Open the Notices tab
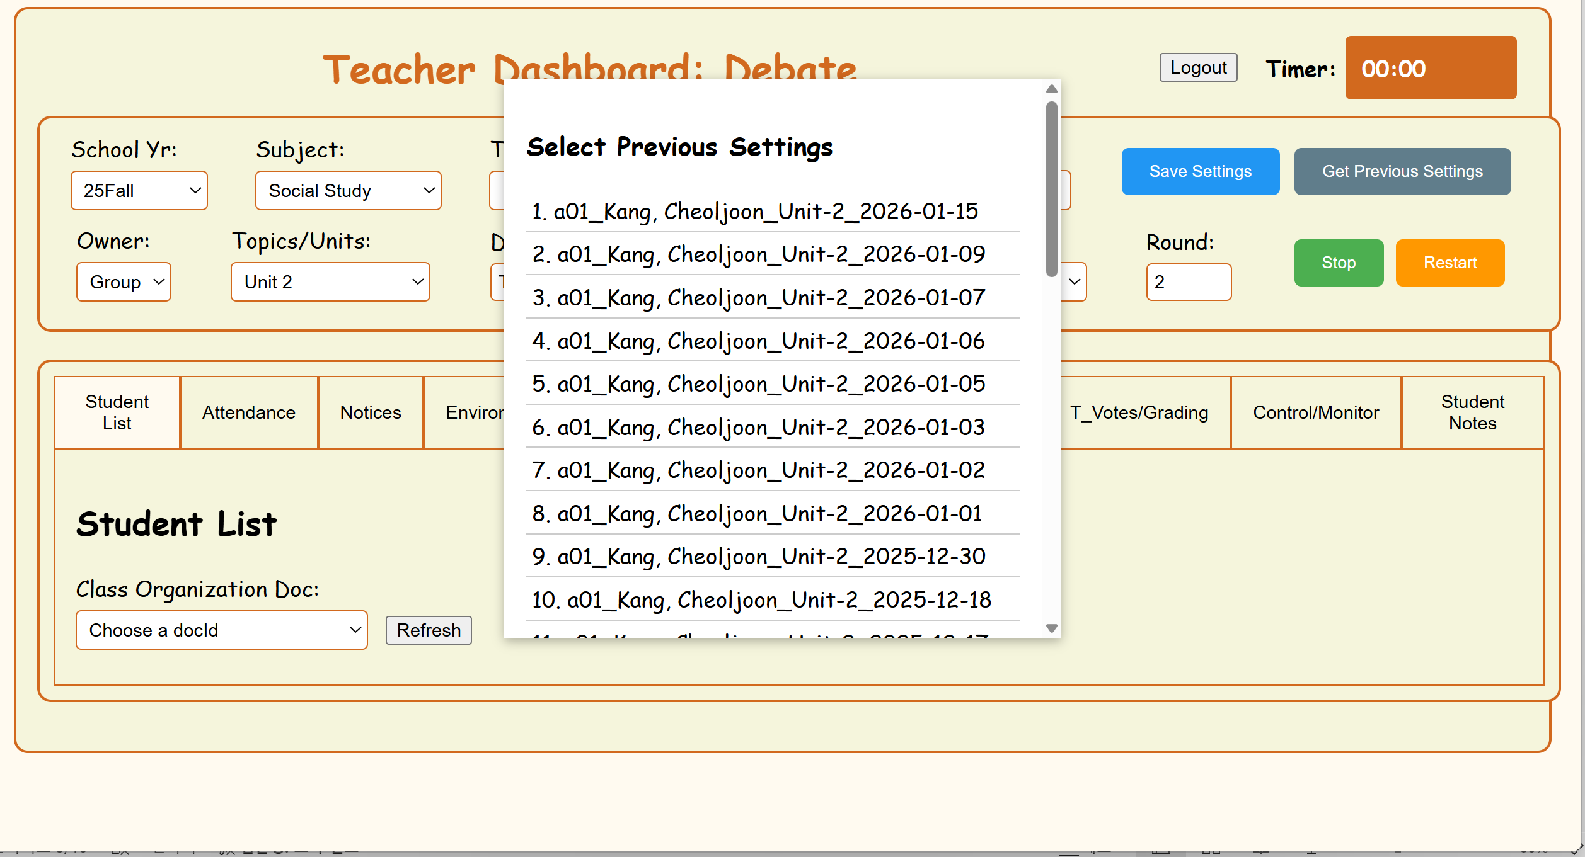 coord(371,412)
